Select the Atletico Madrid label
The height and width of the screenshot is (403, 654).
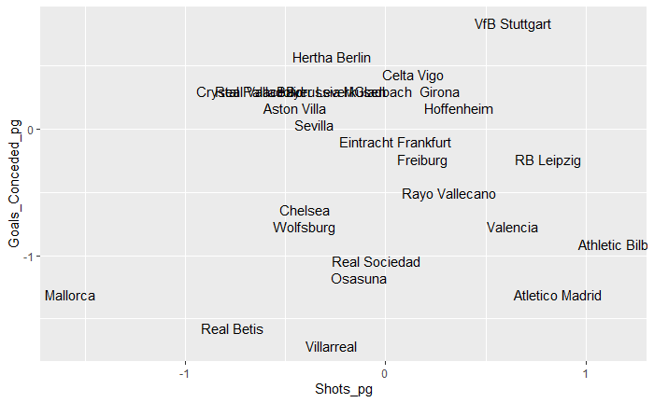tap(557, 296)
